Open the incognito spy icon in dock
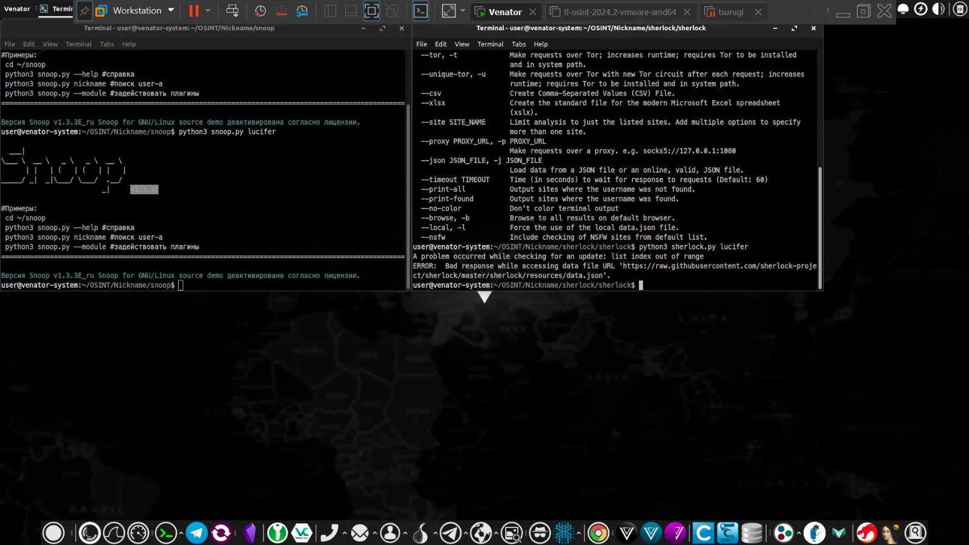Image resolution: width=969 pixels, height=545 pixels. point(540,533)
